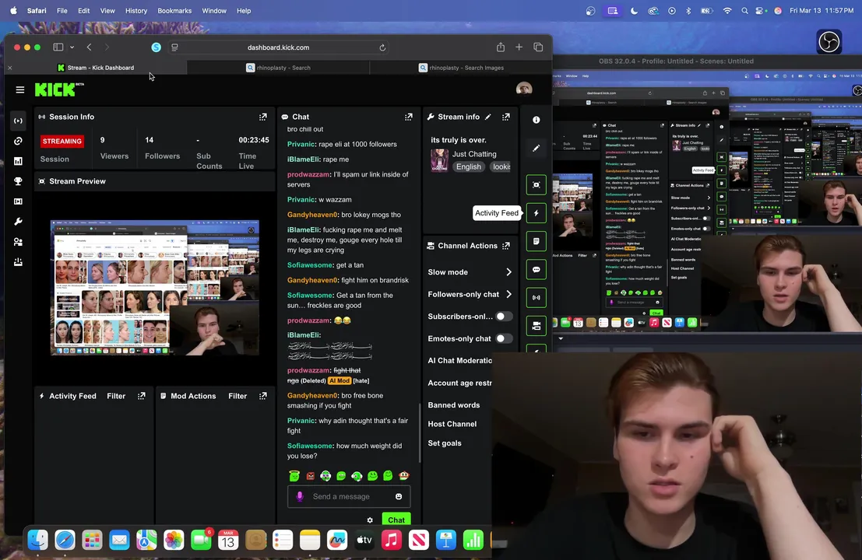
Task: Open Host Channel action
Action: pos(452,424)
